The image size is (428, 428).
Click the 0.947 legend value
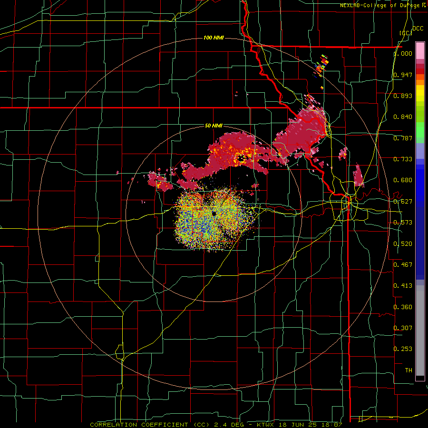point(403,75)
